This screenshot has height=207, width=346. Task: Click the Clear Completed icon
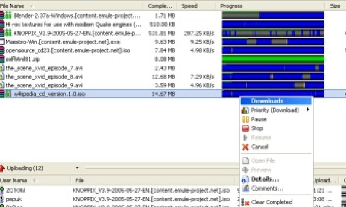245,202
